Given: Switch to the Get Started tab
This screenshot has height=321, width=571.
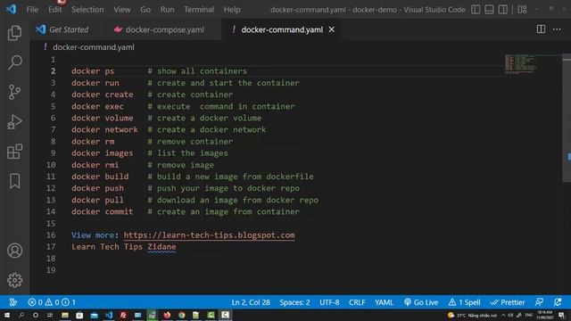Looking at the screenshot, I should pyautogui.click(x=68, y=29).
